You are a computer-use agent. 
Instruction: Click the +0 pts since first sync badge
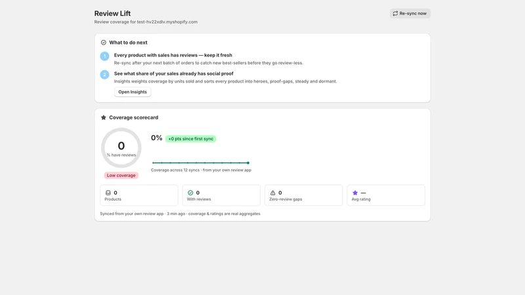click(190, 139)
